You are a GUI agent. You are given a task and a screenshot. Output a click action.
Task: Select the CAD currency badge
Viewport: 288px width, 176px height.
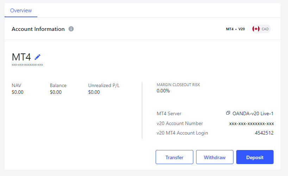[265, 29]
